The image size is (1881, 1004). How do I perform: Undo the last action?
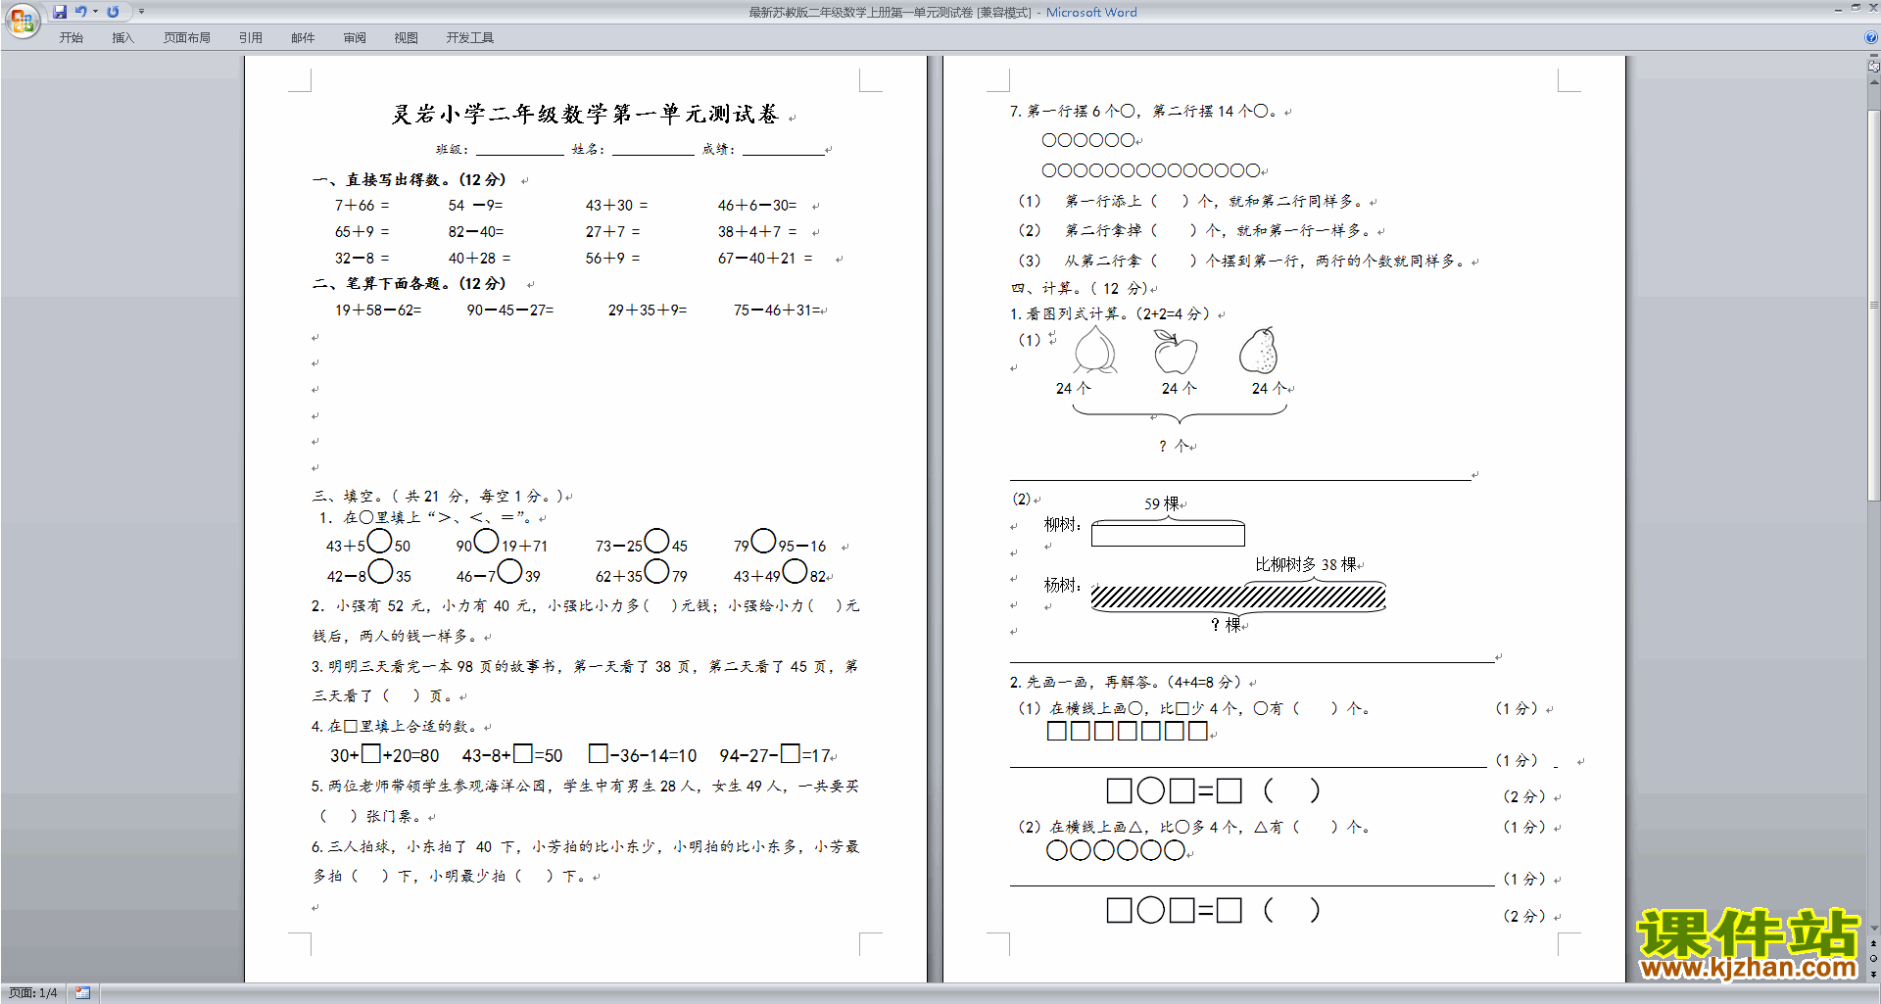click(x=80, y=12)
